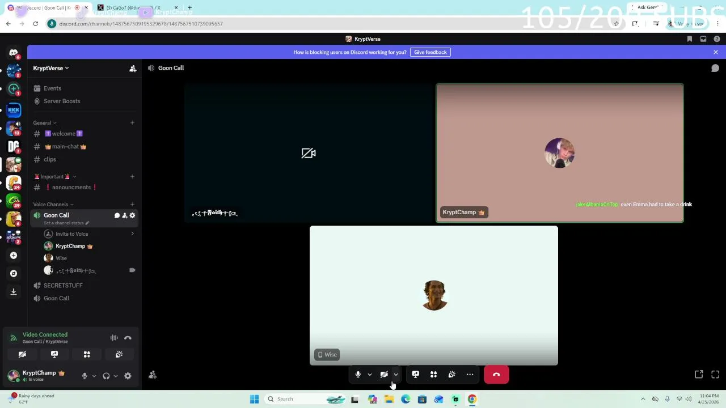This screenshot has width=726, height=408.
Task: Open more options ellipsis in call bar
Action: pos(470,375)
